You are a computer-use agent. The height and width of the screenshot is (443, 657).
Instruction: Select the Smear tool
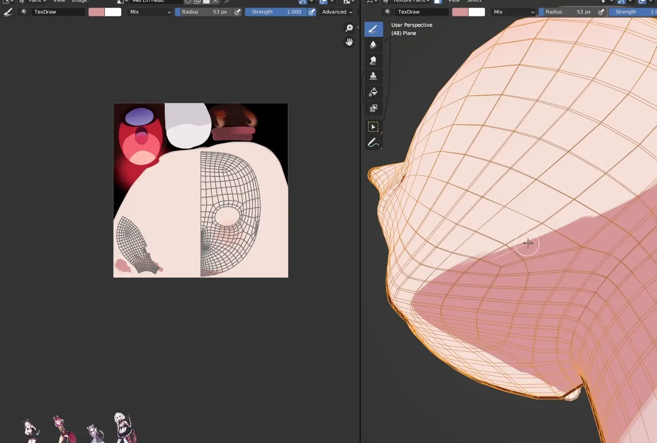pos(373,60)
